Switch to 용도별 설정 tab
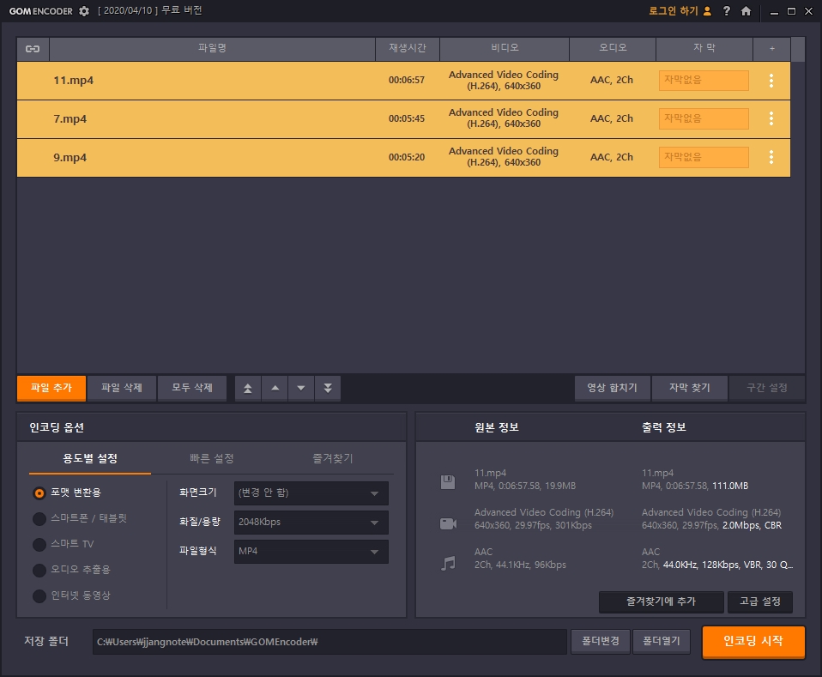Image resolution: width=822 pixels, height=677 pixels. tap(90, 458)
